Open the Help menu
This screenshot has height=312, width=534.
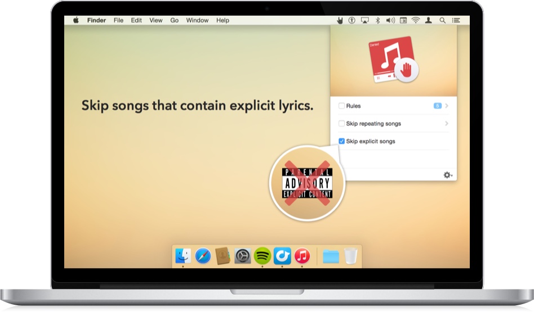pos(222,20)
